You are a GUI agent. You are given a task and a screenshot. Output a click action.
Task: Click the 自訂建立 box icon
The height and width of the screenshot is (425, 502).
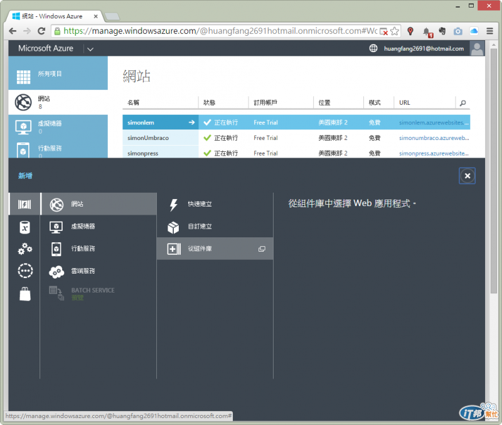pos(173,227)
